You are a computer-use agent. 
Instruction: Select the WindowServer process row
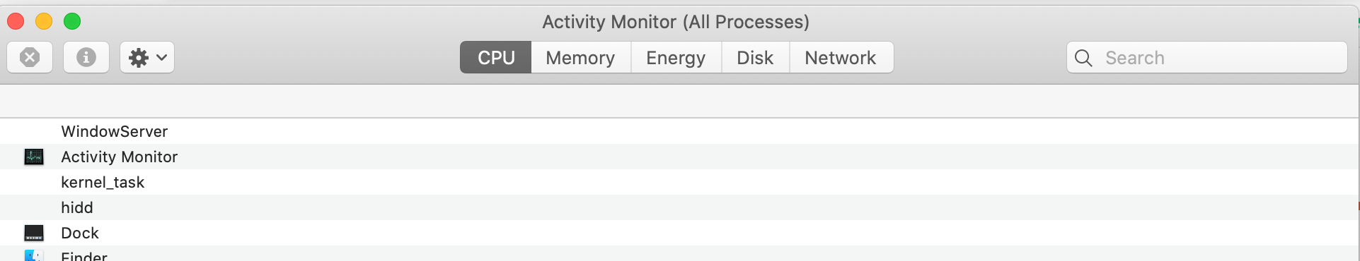[x=679, y=131]
